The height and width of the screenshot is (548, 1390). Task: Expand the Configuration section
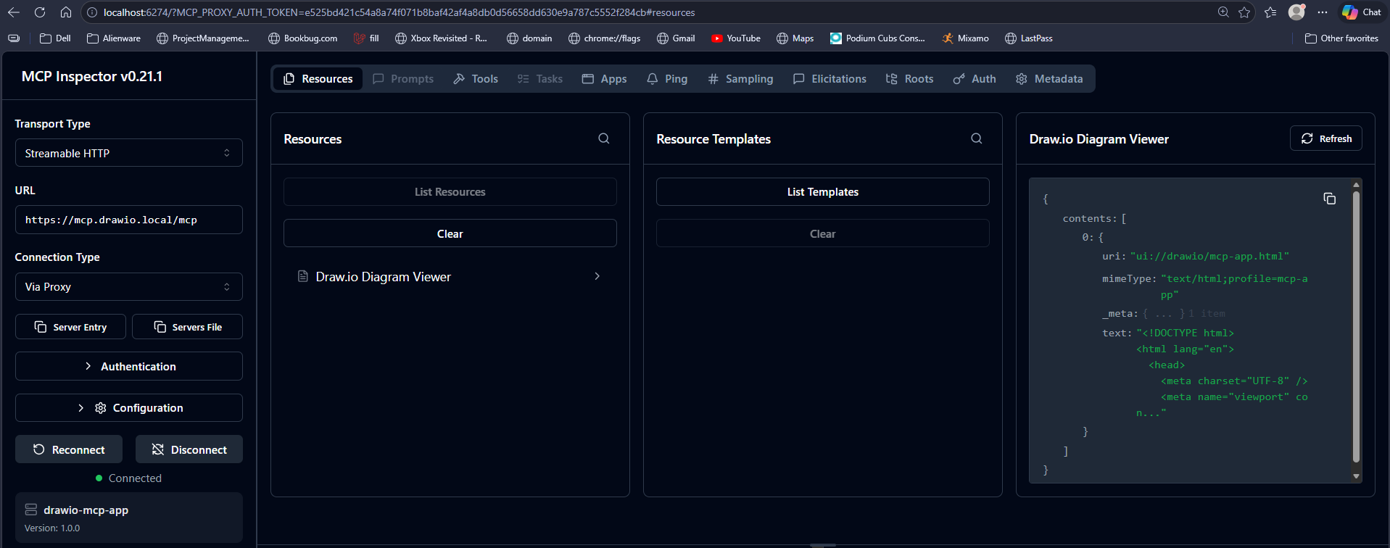coord(128,408)
